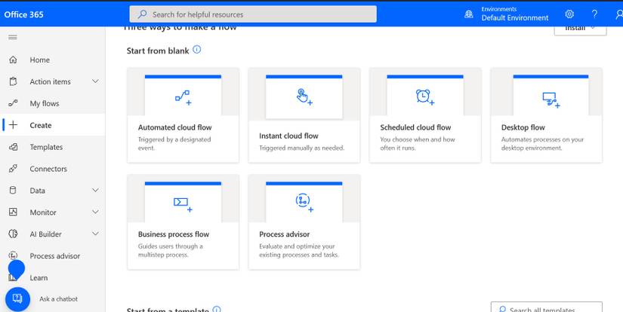Expand the AI Builder chevron
The height and width of the screenshot is (312, 623).
(95, 234)
